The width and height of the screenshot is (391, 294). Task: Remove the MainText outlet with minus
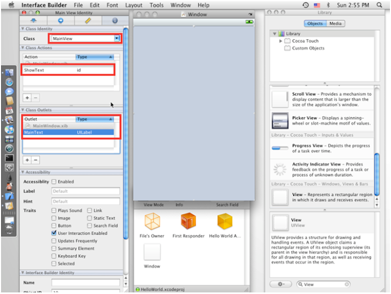35,160
